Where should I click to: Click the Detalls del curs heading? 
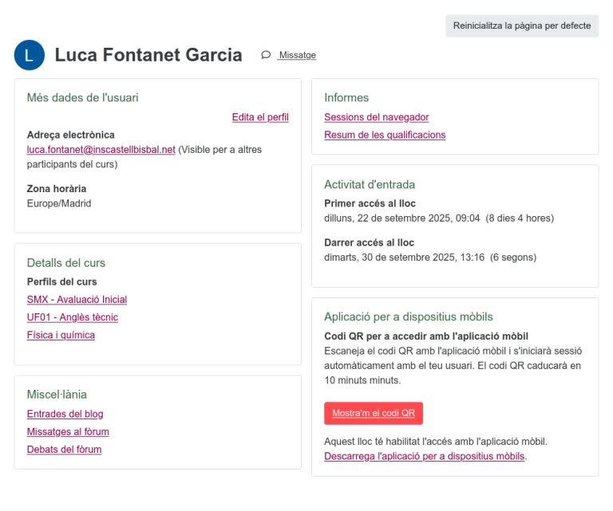tap(66, 262)
